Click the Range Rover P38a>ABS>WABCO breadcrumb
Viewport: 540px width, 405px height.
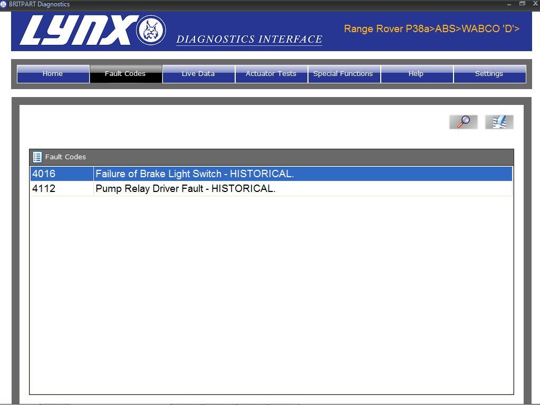click(x=432, y=28)
